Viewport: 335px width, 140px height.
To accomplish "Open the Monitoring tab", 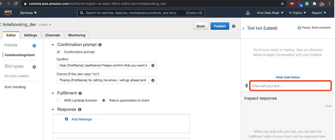I will click(77, 35).
